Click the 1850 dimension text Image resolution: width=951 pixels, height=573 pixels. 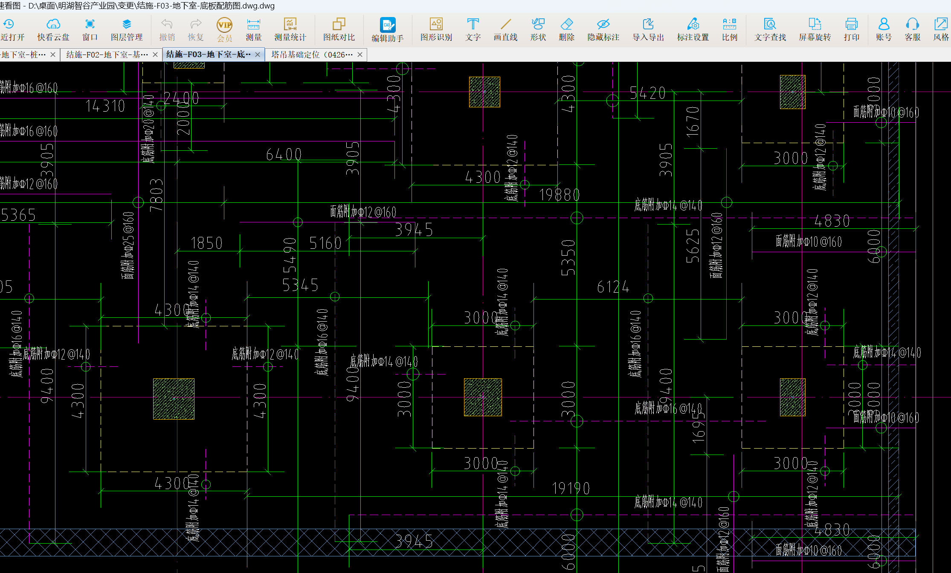[x=206, y=243]
